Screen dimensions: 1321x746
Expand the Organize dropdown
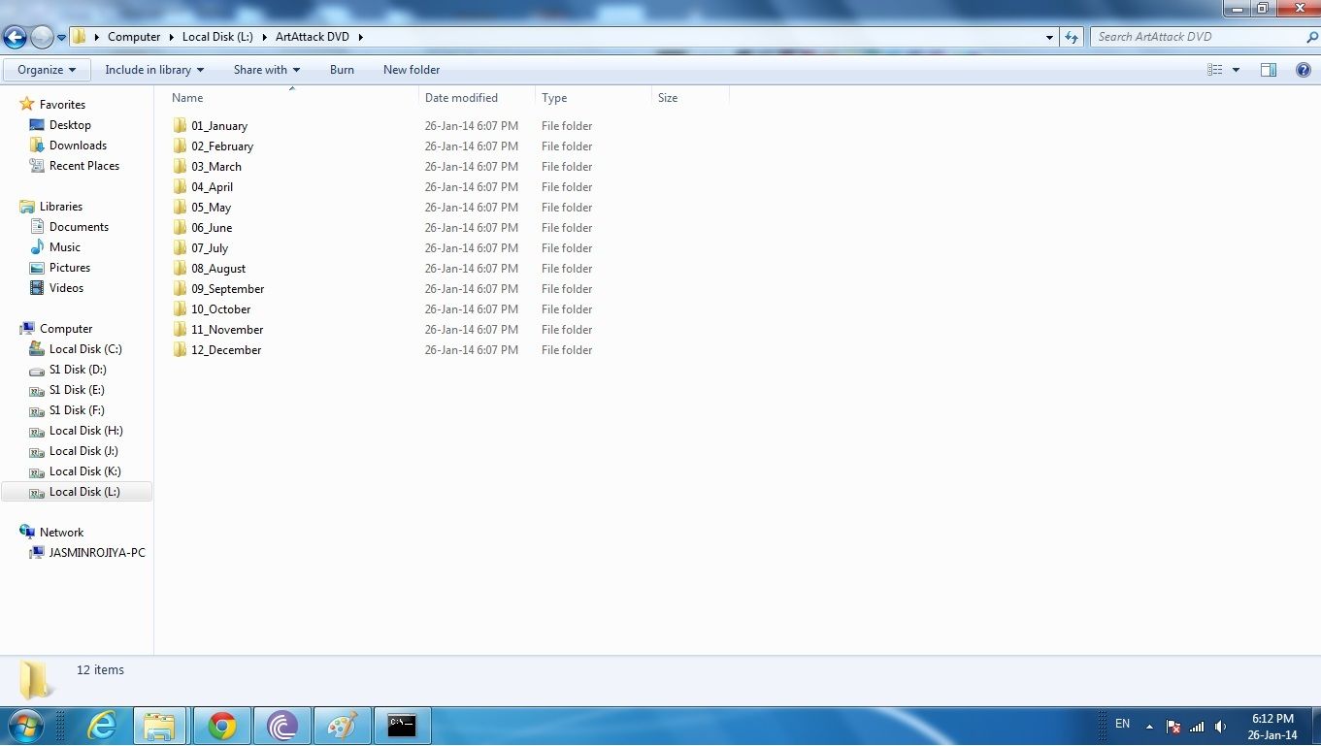tap(46, 69)
